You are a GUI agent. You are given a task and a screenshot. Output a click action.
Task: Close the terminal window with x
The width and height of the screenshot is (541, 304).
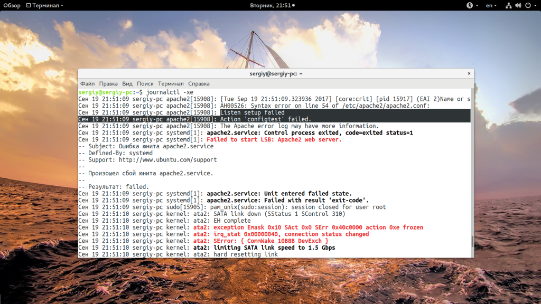coord(469,73)
